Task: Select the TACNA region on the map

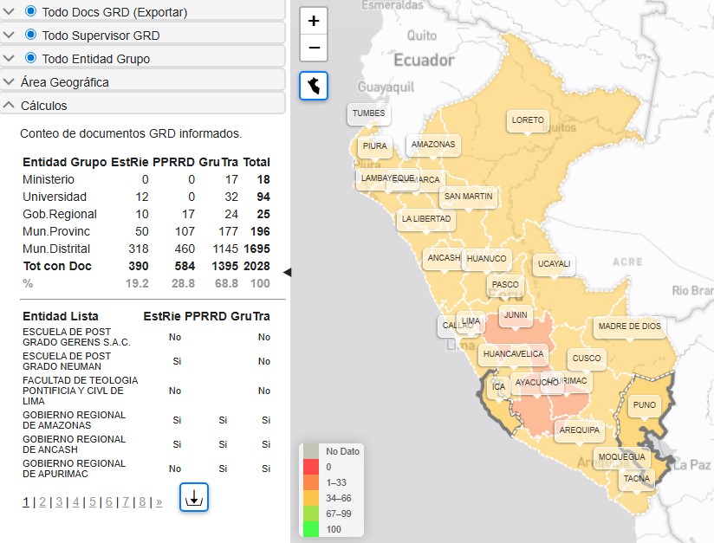Action: coord(637,478)
